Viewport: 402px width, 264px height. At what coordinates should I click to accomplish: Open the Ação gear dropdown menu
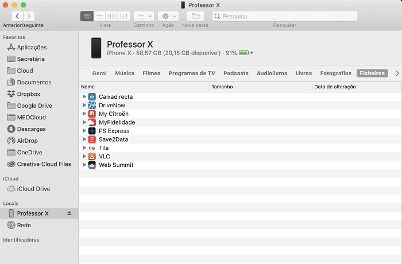point(168,16)
